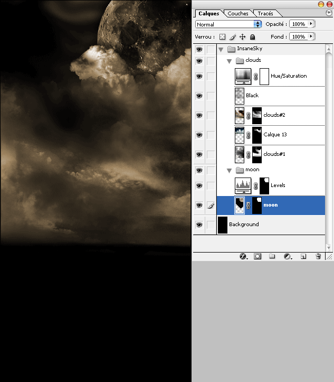
Task: Click lock all padlock icon
Action: coord(253,37)
